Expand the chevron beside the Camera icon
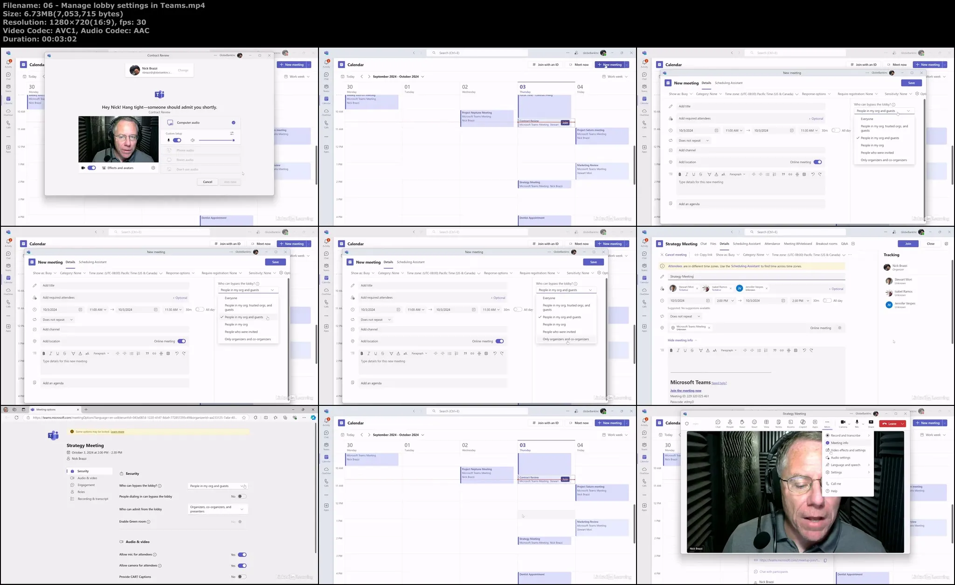Viewport: 955px width, 585px height. (849, 424)
